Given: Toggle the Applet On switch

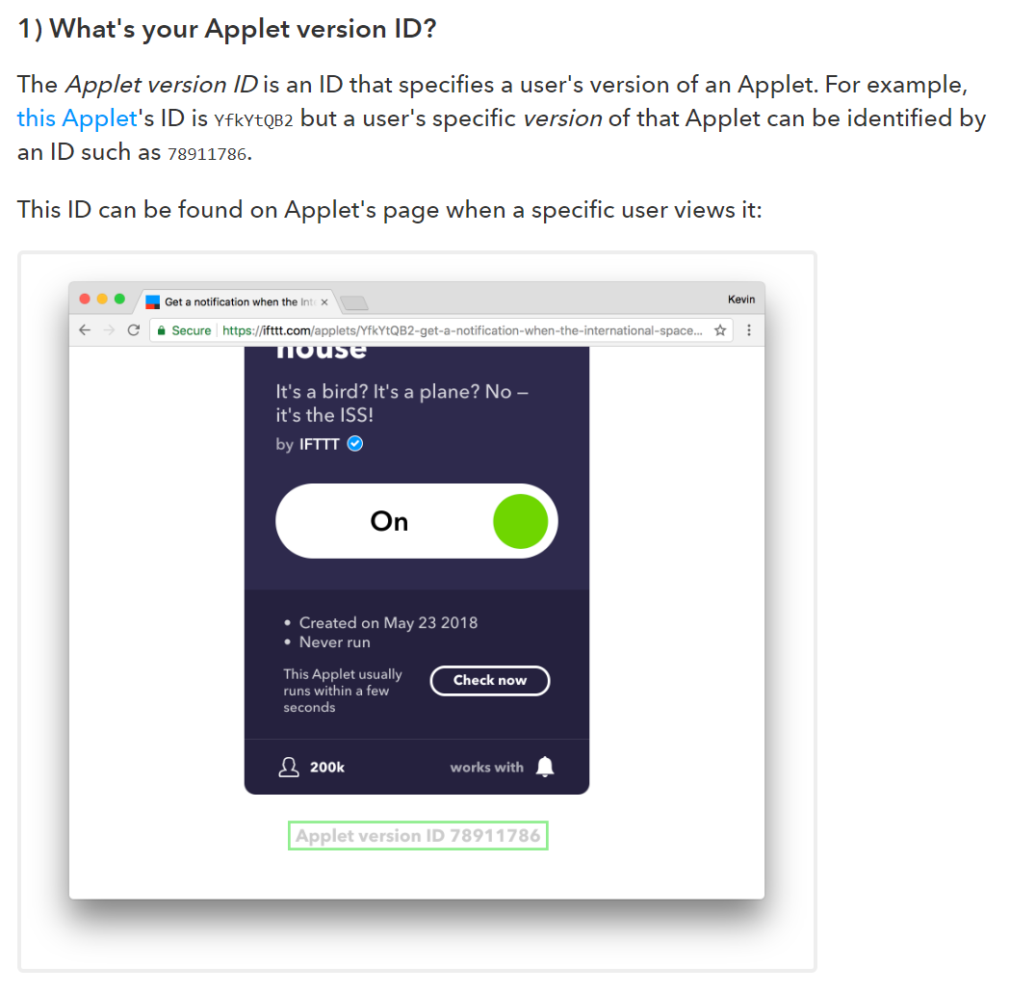Looking at the screenshot, I should pyautogui.click(x=417, y=521).
